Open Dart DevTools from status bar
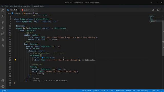This screenshot has width=164, height=92. point(120,91)
